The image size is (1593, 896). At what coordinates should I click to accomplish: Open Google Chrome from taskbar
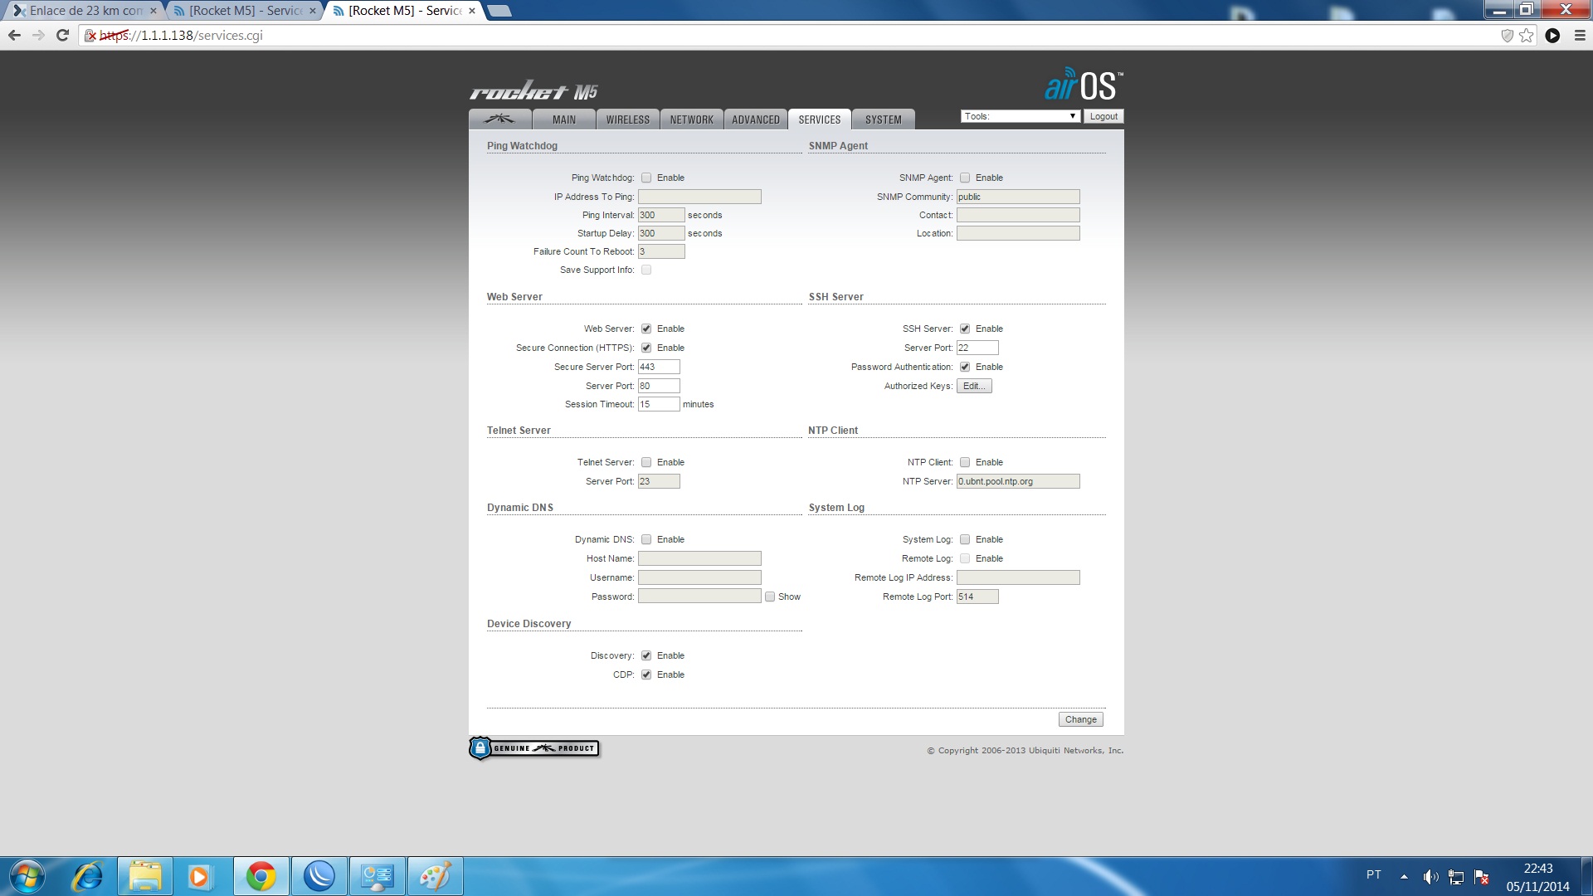coord(261,876)
